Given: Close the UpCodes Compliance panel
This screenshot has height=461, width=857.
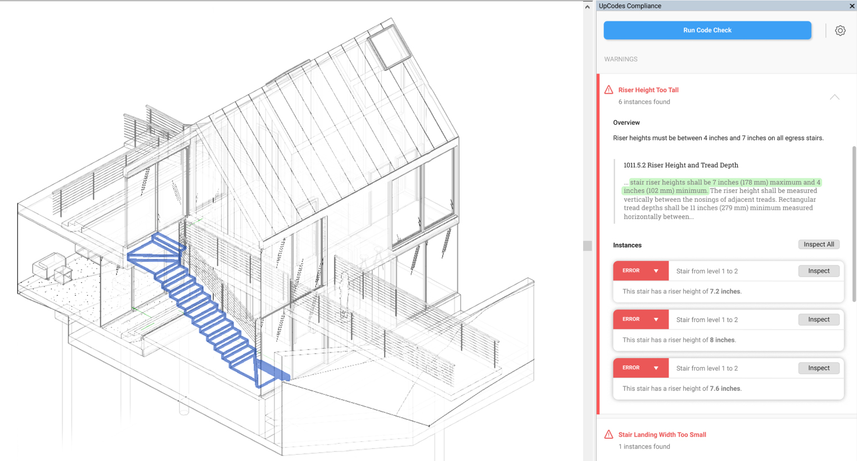Looking at the screenshot, I should pyautogui.click(x=852, y=6).
